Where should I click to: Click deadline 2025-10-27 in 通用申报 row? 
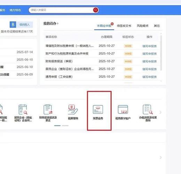click(107, 77)
